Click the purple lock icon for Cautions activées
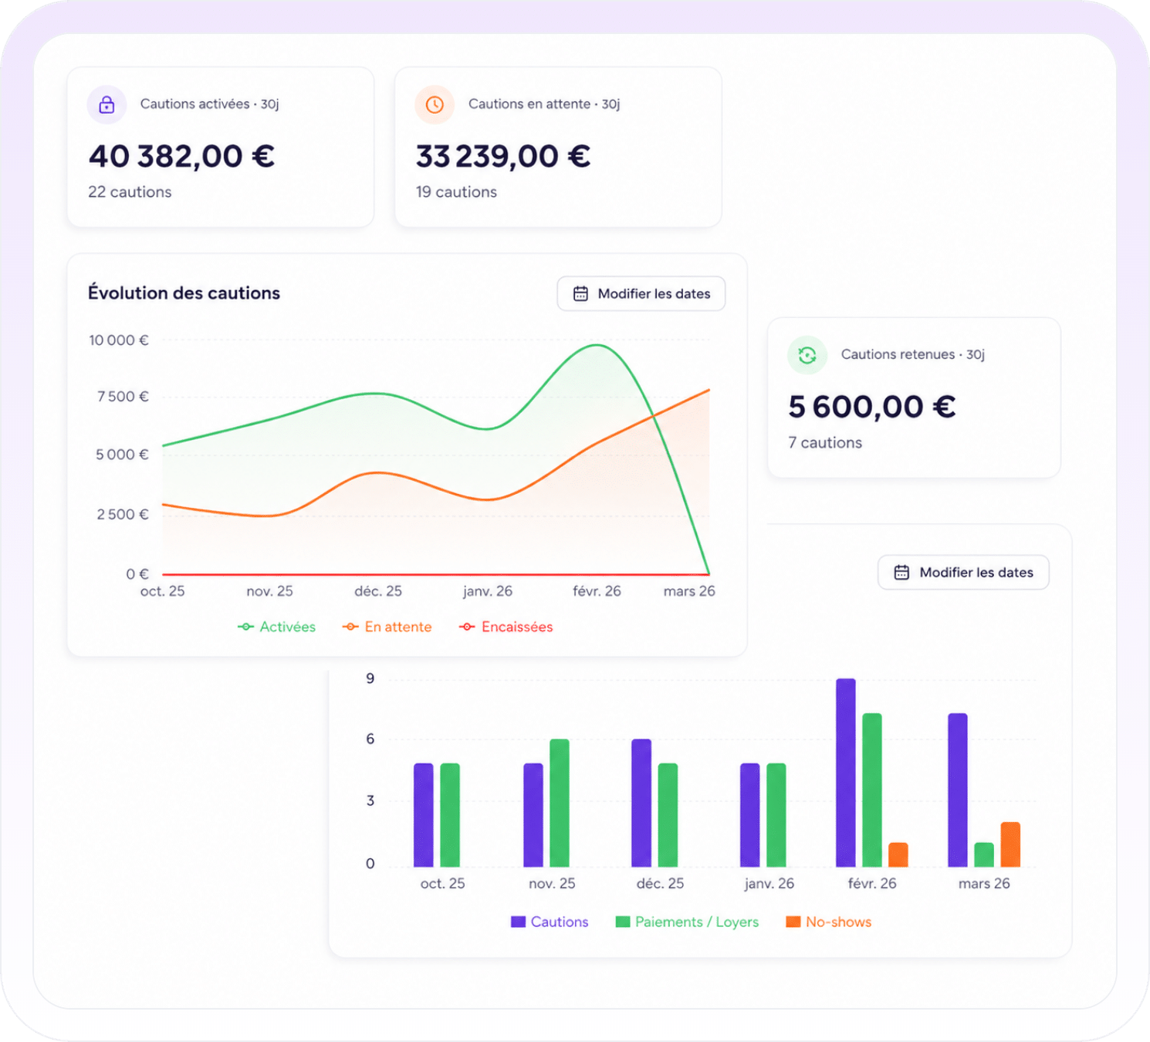 point(107,104)
